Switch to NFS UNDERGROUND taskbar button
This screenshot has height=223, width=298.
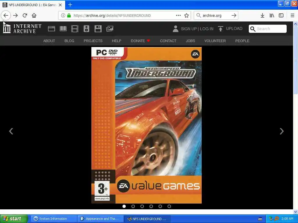147,219
